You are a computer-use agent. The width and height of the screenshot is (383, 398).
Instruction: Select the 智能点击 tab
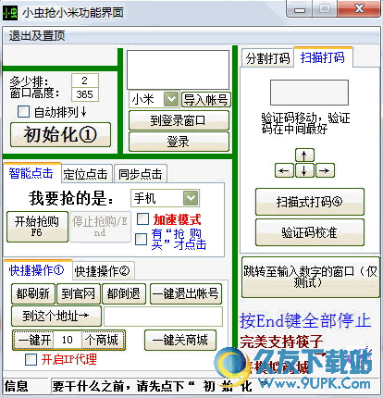[x=31, y=173]
